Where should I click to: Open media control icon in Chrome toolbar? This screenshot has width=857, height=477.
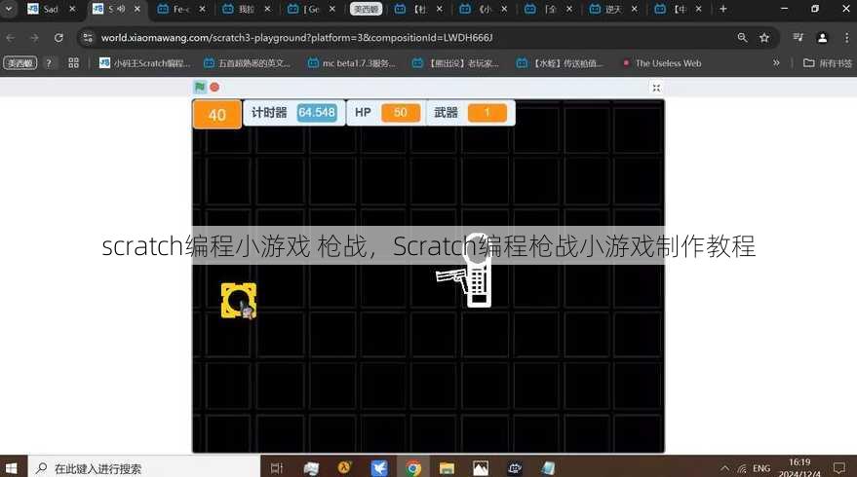coord(798,38)
